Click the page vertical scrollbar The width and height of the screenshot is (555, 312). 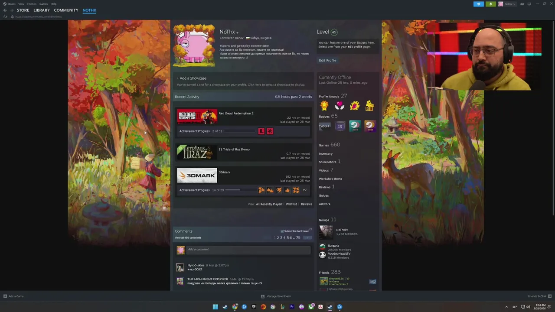tap(553, 117)
